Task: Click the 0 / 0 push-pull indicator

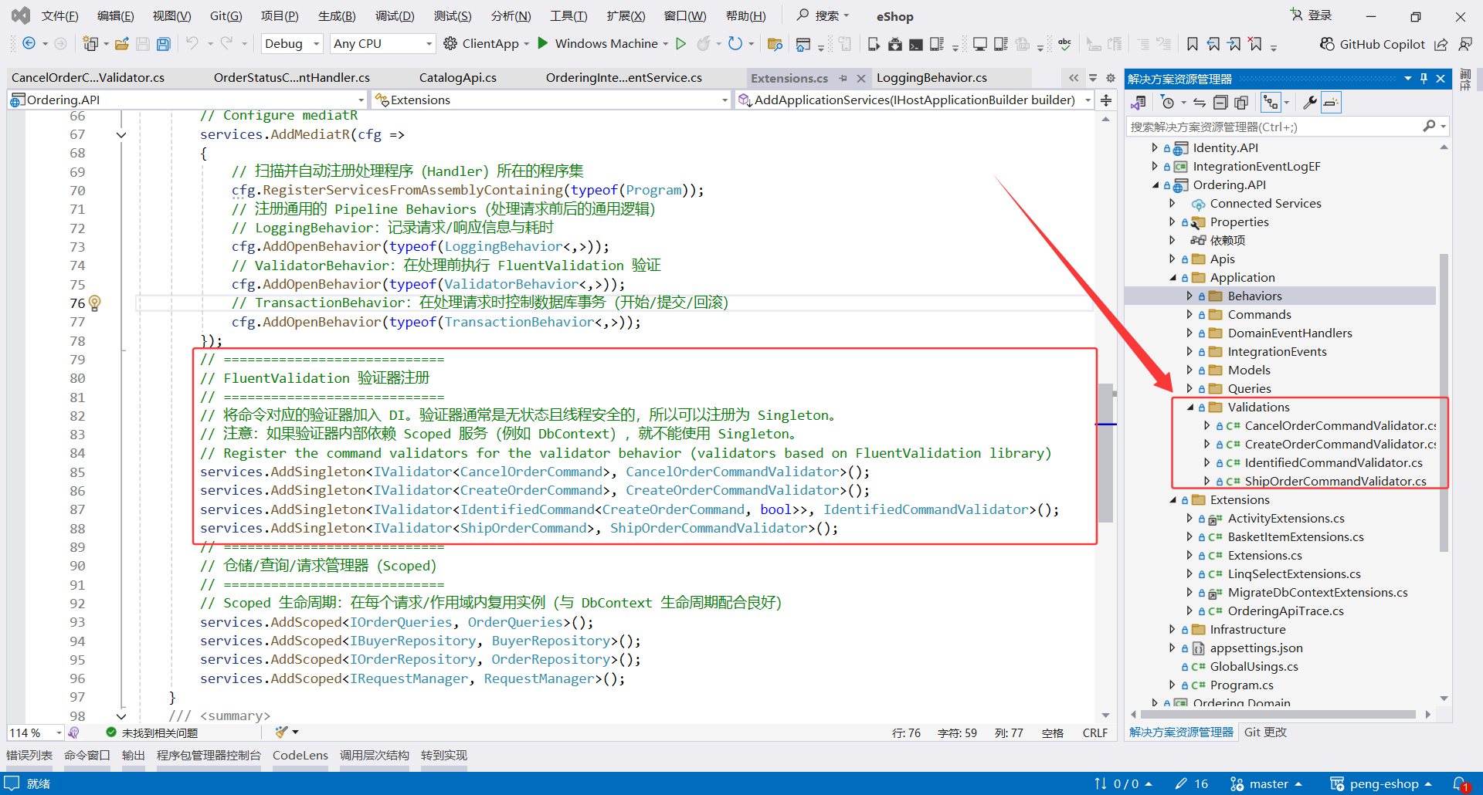Action: point(1124,784)
